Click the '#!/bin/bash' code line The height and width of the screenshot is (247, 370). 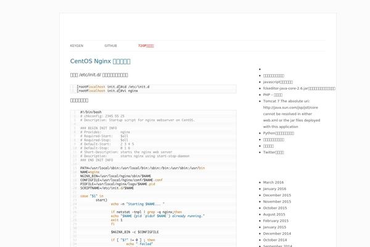coord(91,112)
